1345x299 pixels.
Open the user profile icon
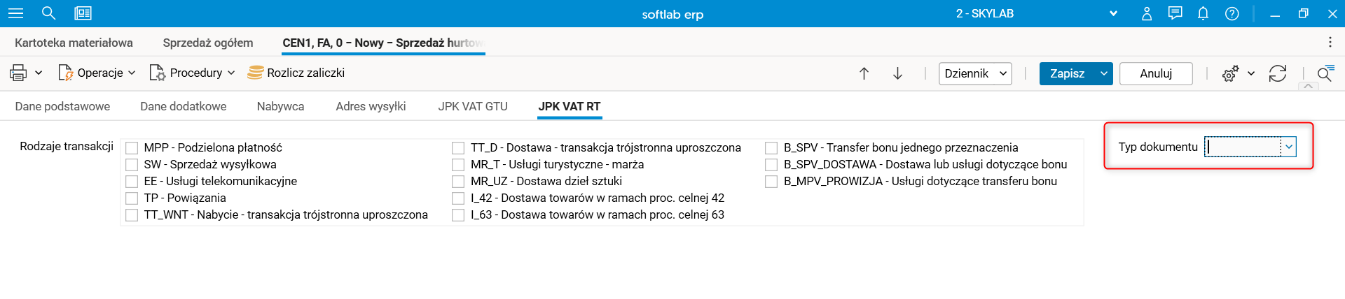pyautogui.click(x=1147, y=13)
